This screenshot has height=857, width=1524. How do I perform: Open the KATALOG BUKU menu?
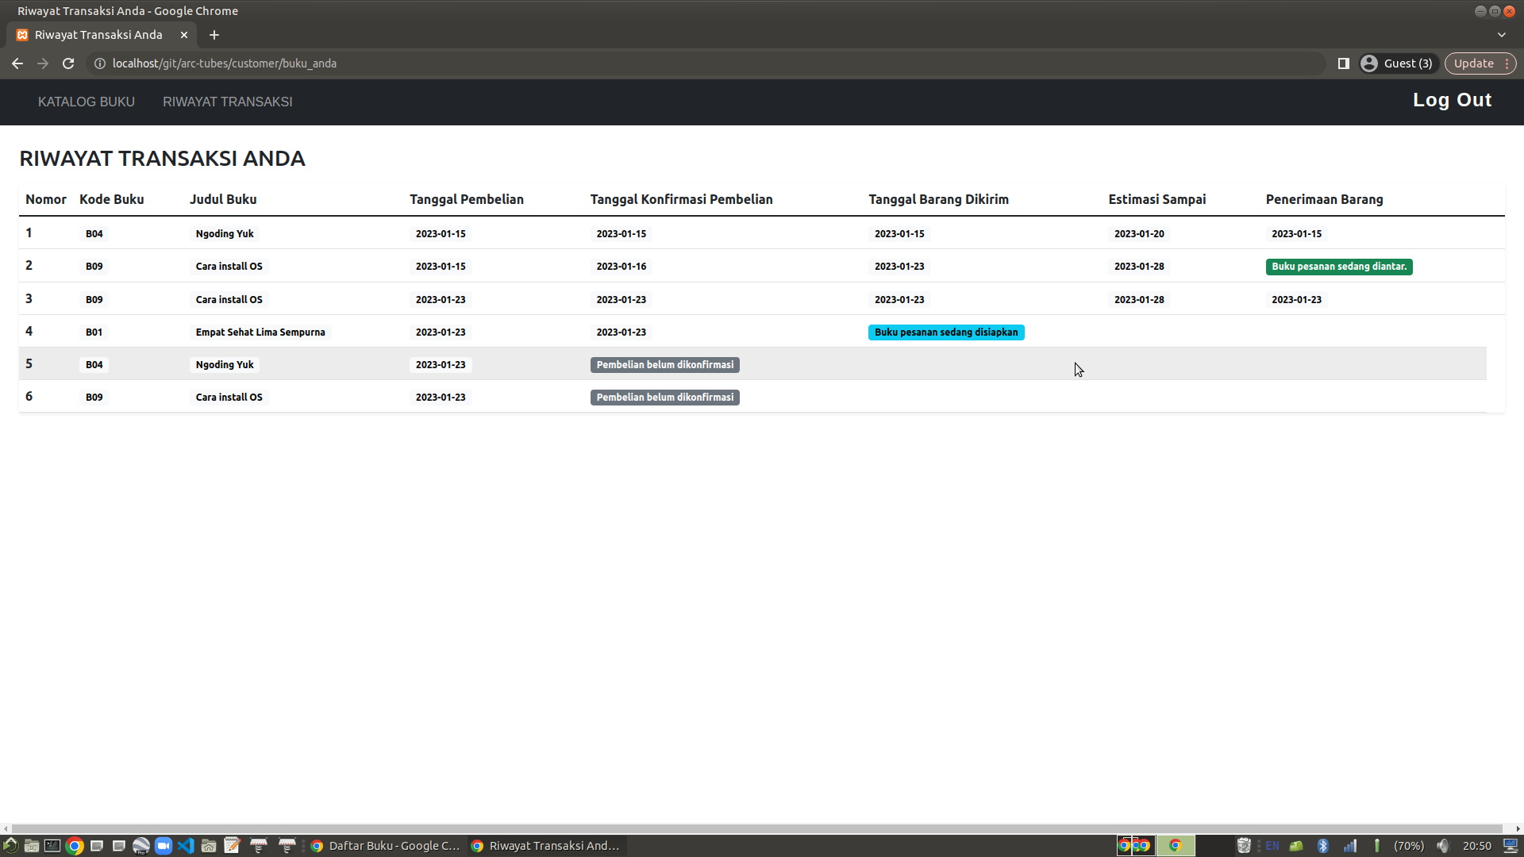tap(87, 102)
